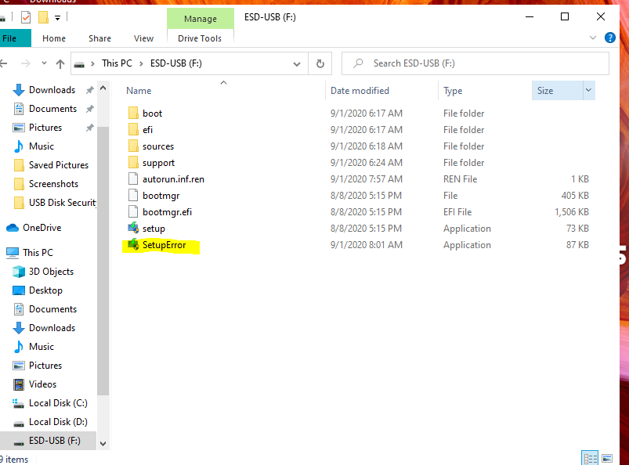Switch to large icons view
629x465 pixels.
click(608, 458)
